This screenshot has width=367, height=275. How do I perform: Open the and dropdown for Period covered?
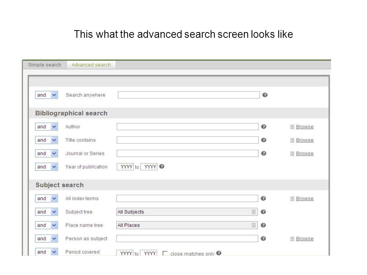coord(46,252)
